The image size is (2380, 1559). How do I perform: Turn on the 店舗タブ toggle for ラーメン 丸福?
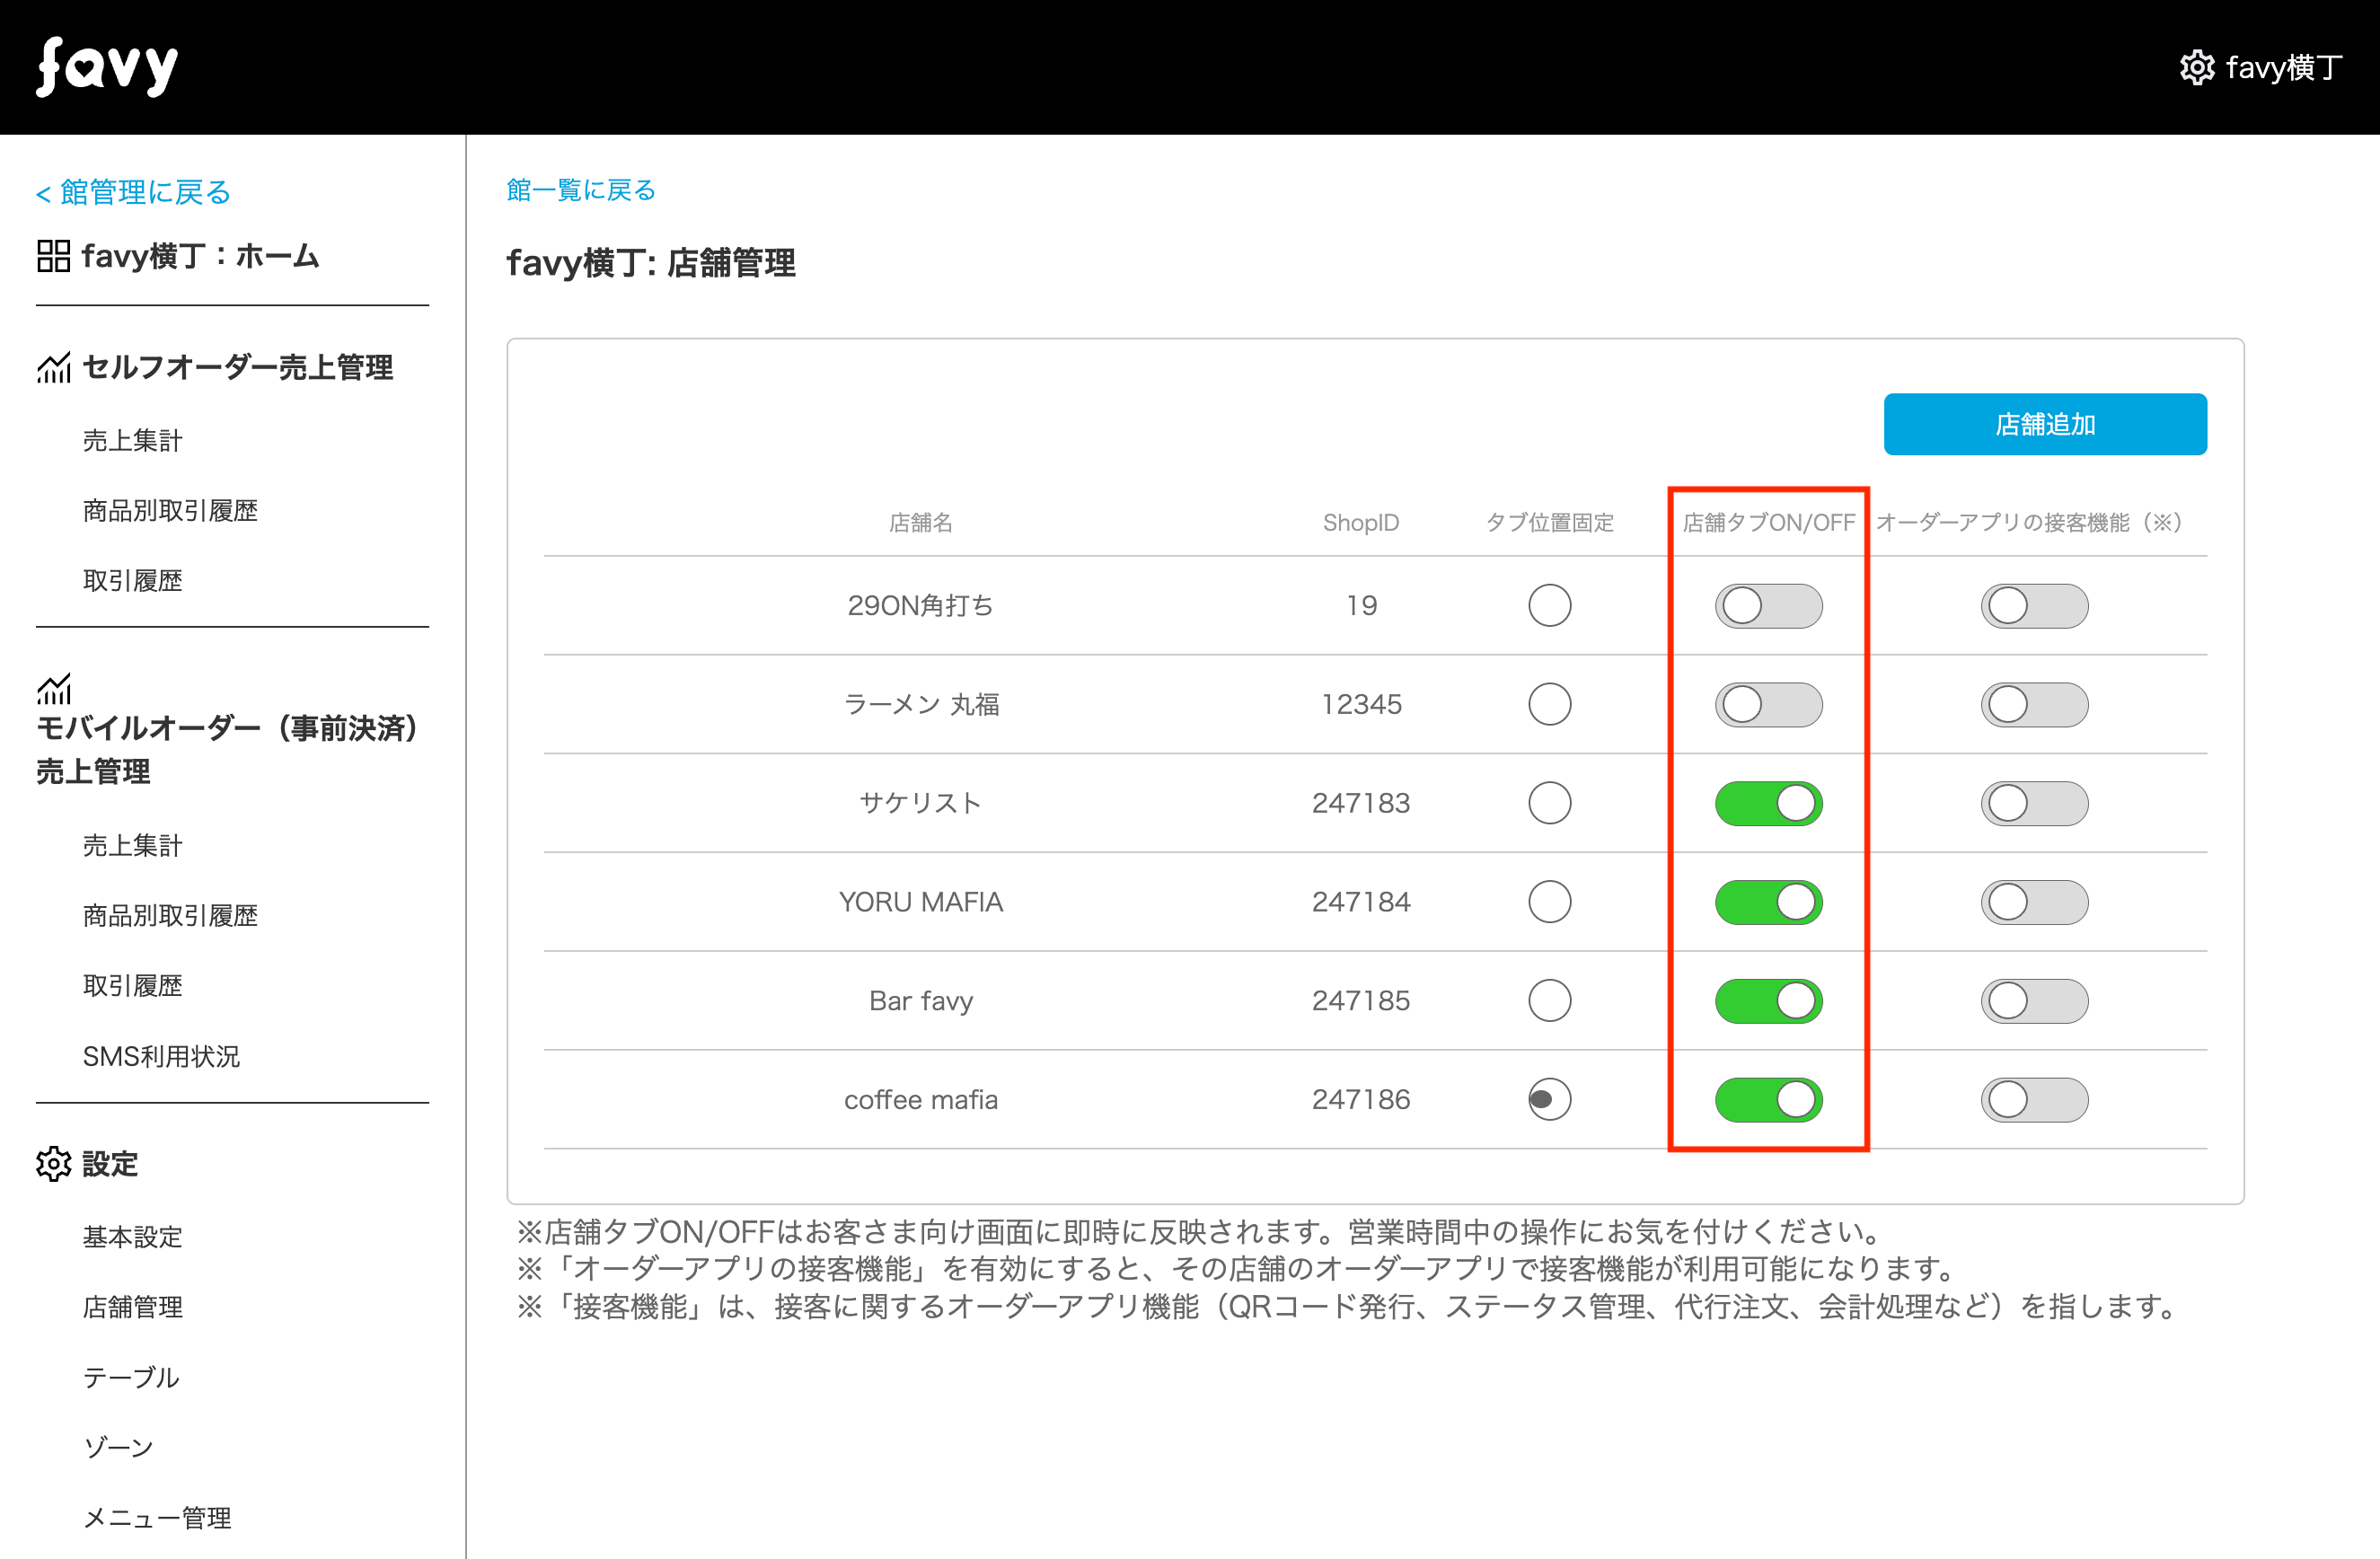[1768, 704]
